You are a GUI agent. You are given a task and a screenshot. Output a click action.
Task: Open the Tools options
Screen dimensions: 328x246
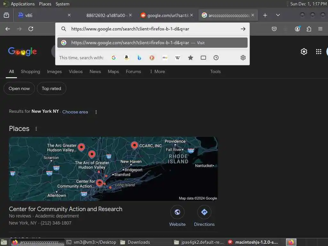point(215,71)
